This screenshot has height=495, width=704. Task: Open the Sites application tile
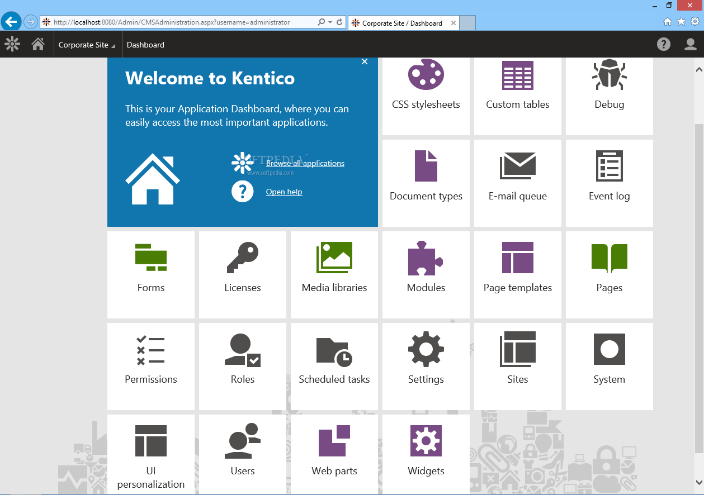(x=518, y=367)
